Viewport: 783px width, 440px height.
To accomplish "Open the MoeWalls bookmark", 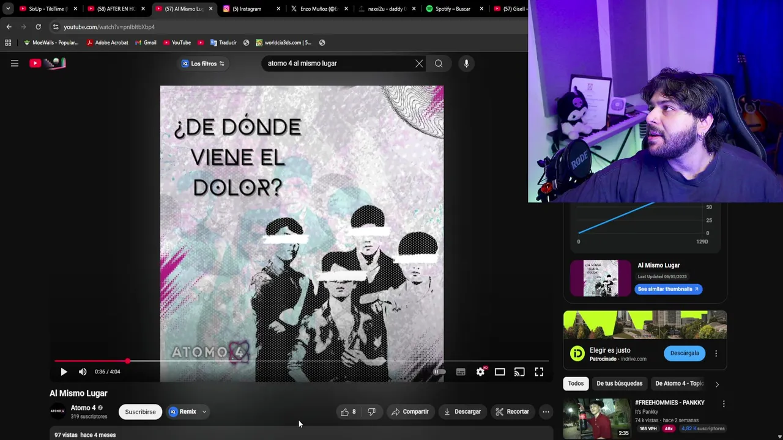I will coord(51,43).
